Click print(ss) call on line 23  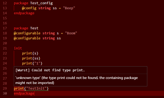(31, 58)
